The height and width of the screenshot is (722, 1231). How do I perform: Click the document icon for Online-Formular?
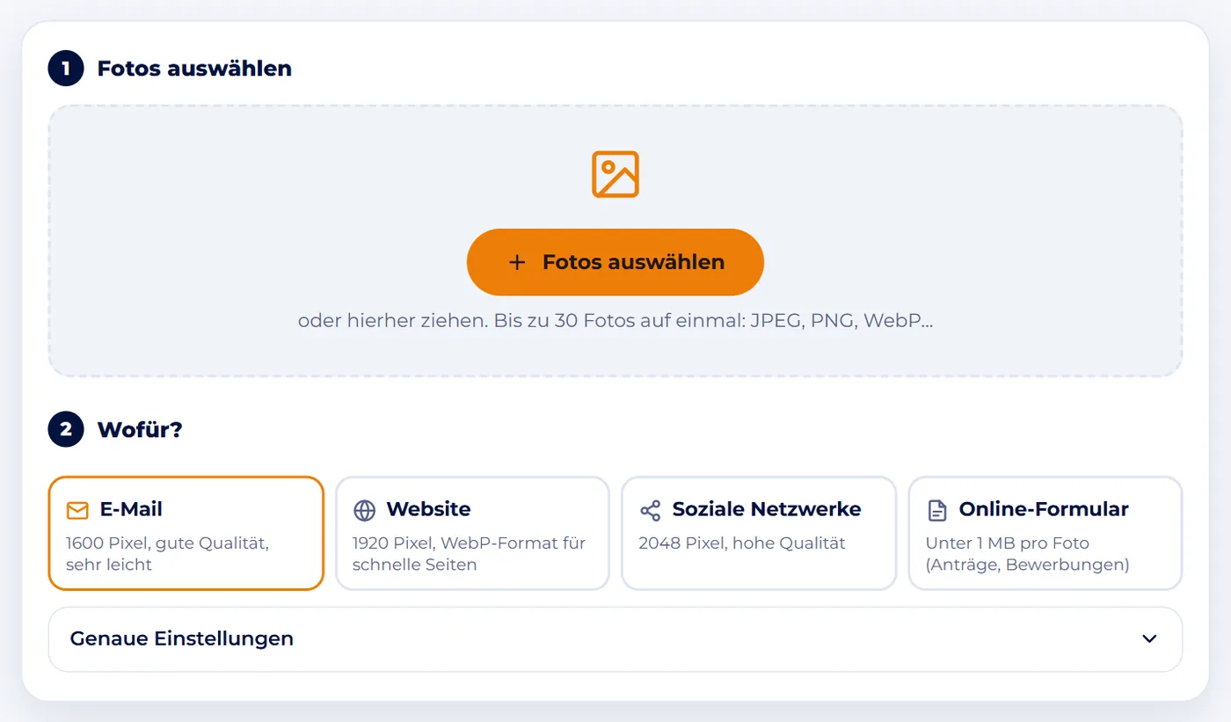coord(937,510)
